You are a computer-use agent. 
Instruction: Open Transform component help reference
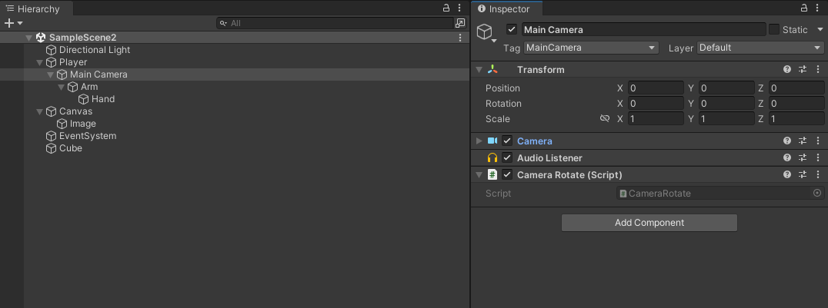click(x=787, y=70)
